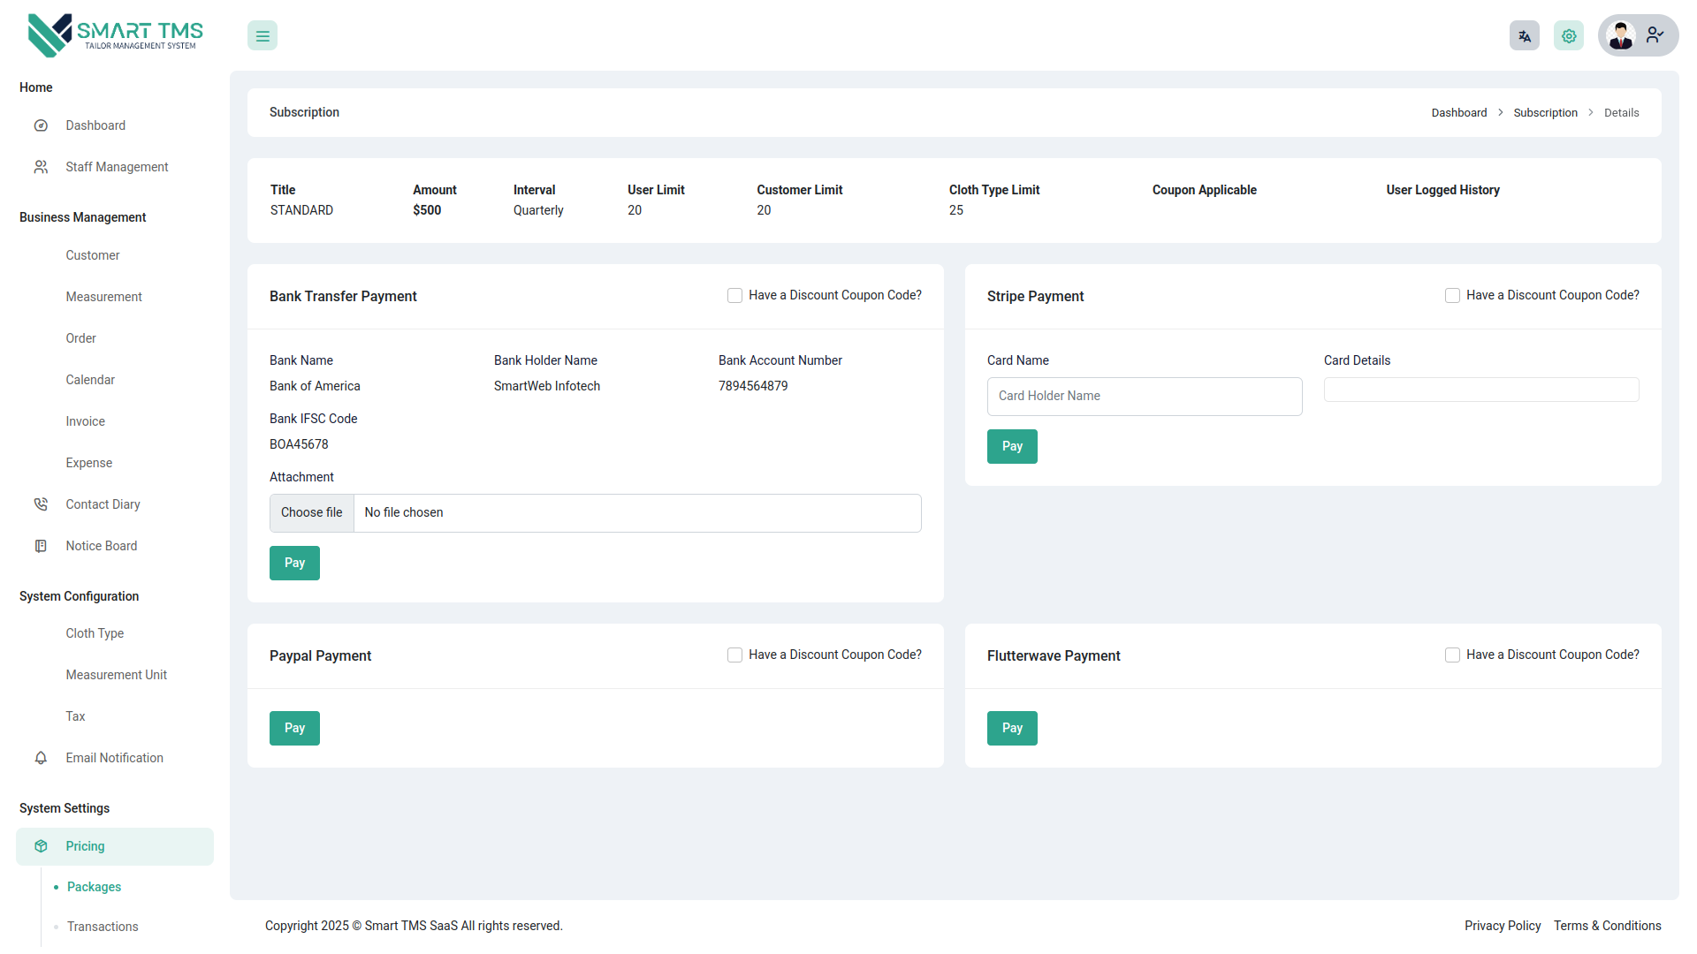Open the profile avatar dropdown

point(1621,35)
